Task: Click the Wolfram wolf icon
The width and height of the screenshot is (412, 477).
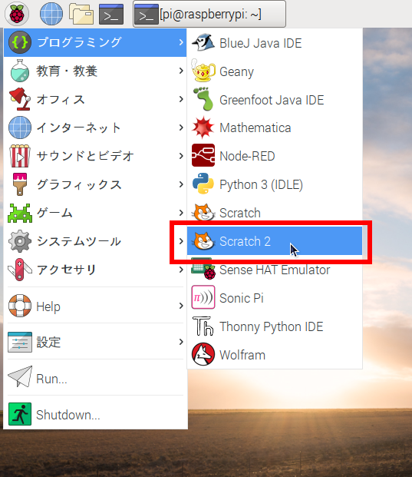Action: click(203, 354)
